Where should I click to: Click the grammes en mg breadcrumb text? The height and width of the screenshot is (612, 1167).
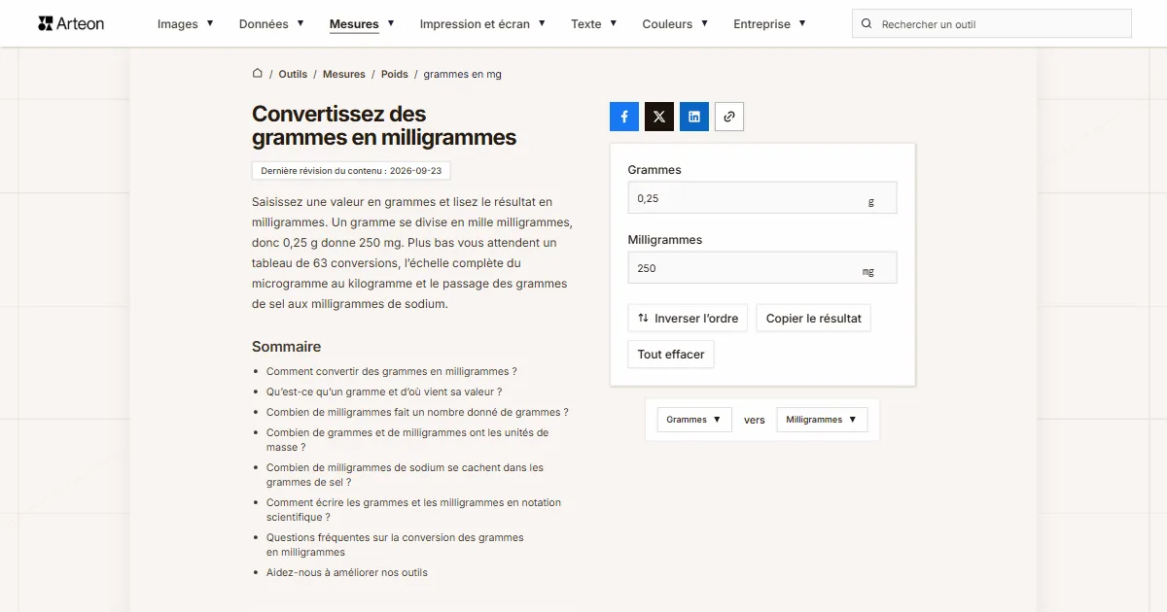463,74
